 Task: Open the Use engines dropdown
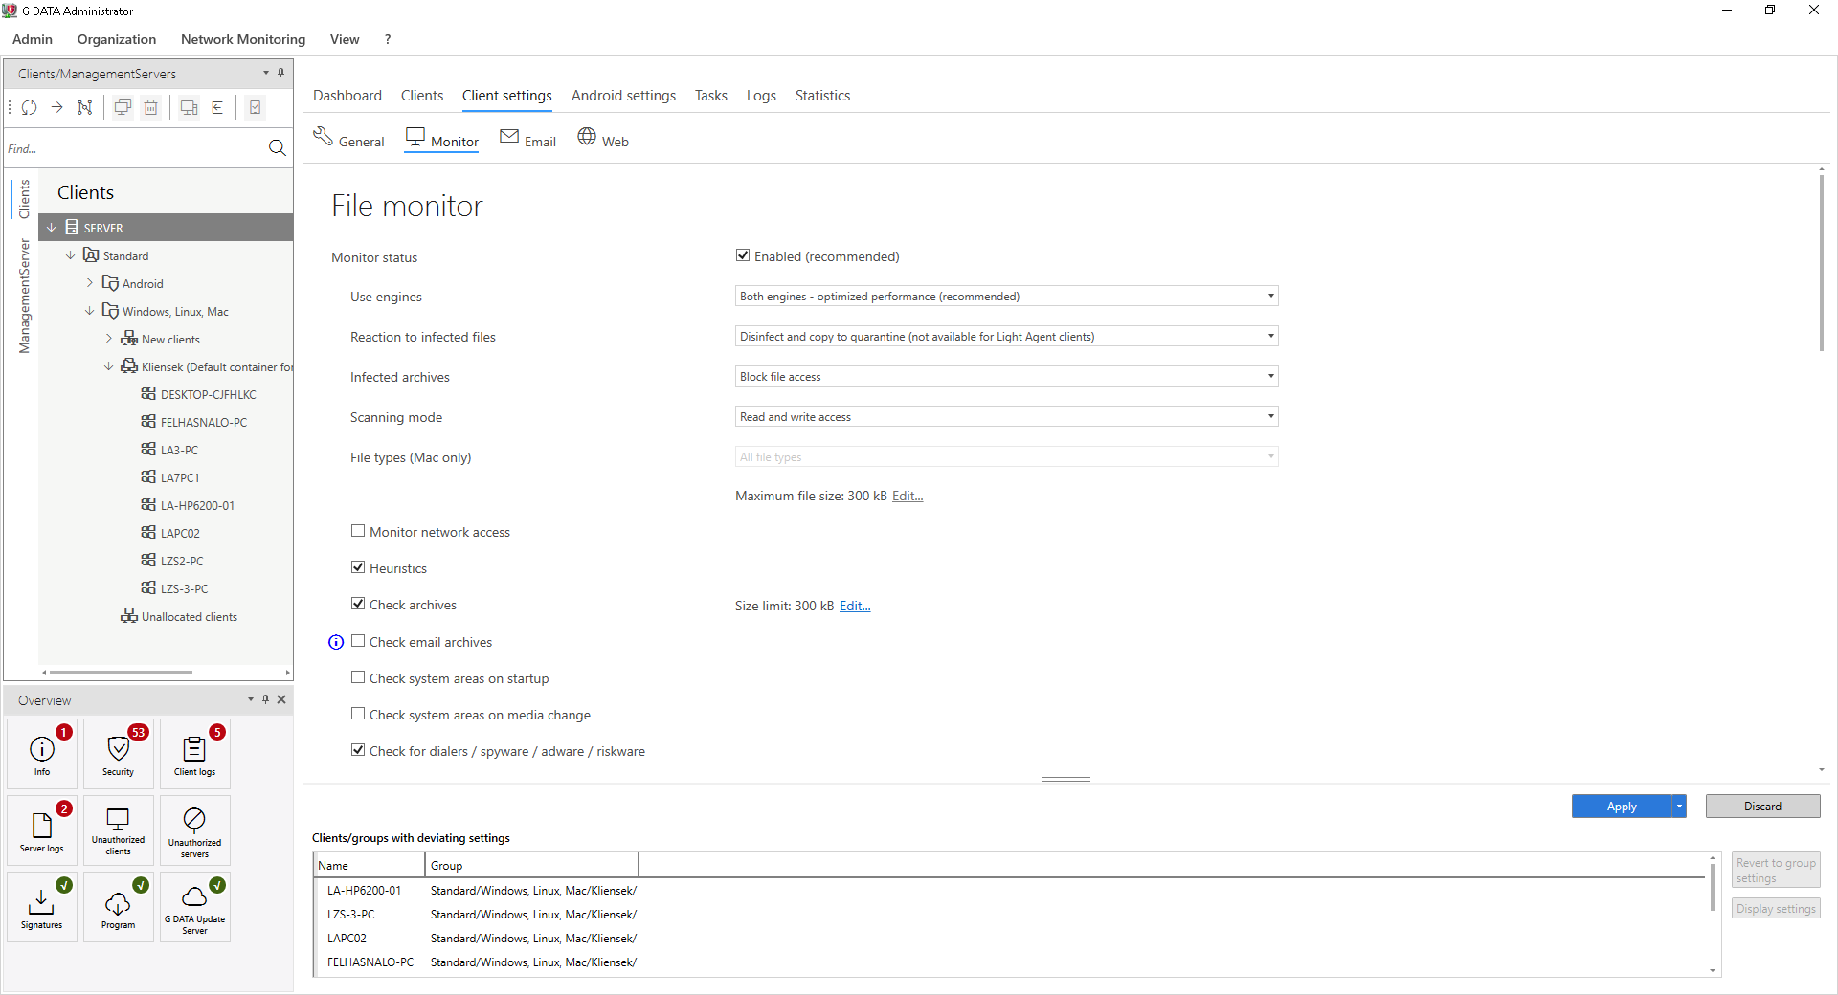1007,297
